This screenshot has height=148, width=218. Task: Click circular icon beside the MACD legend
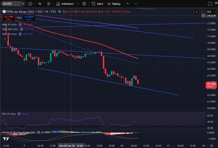39,132
